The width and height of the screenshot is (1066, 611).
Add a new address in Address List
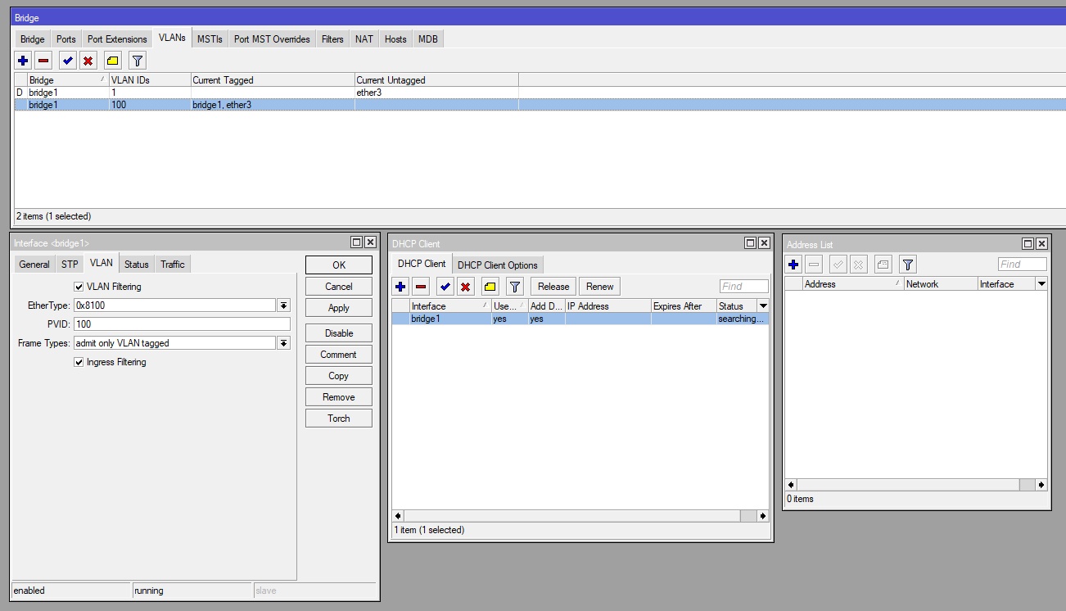click(x=793, y=265)
